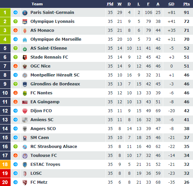Click the W wins column header
Screen dimensions: 193x186
click(x=120, y=4)
